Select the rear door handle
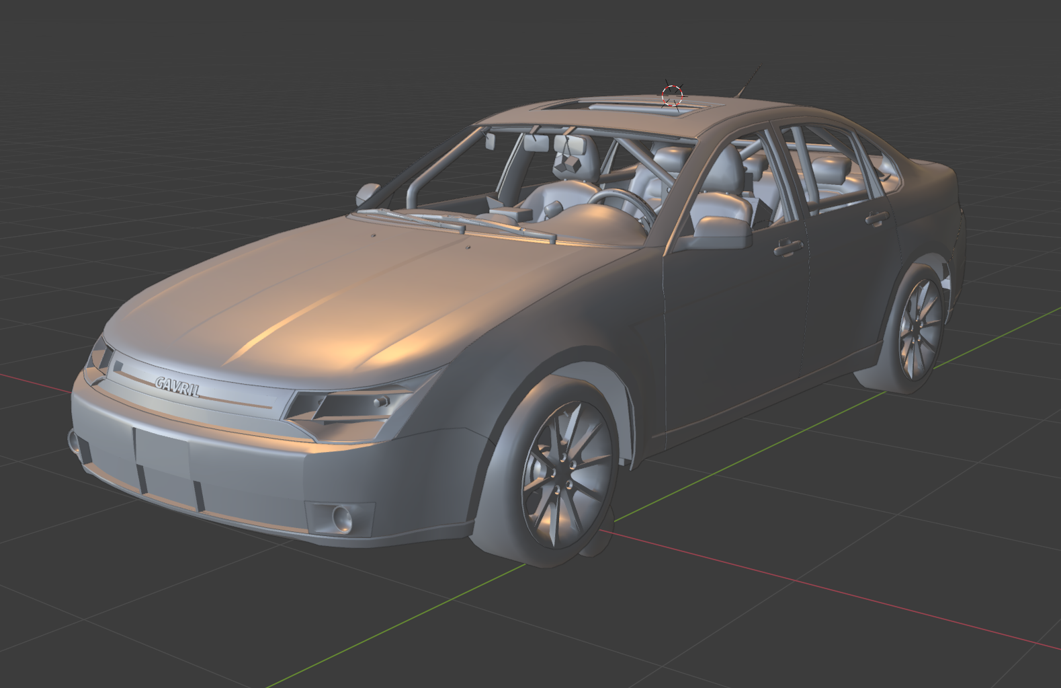 click(878, 218)
